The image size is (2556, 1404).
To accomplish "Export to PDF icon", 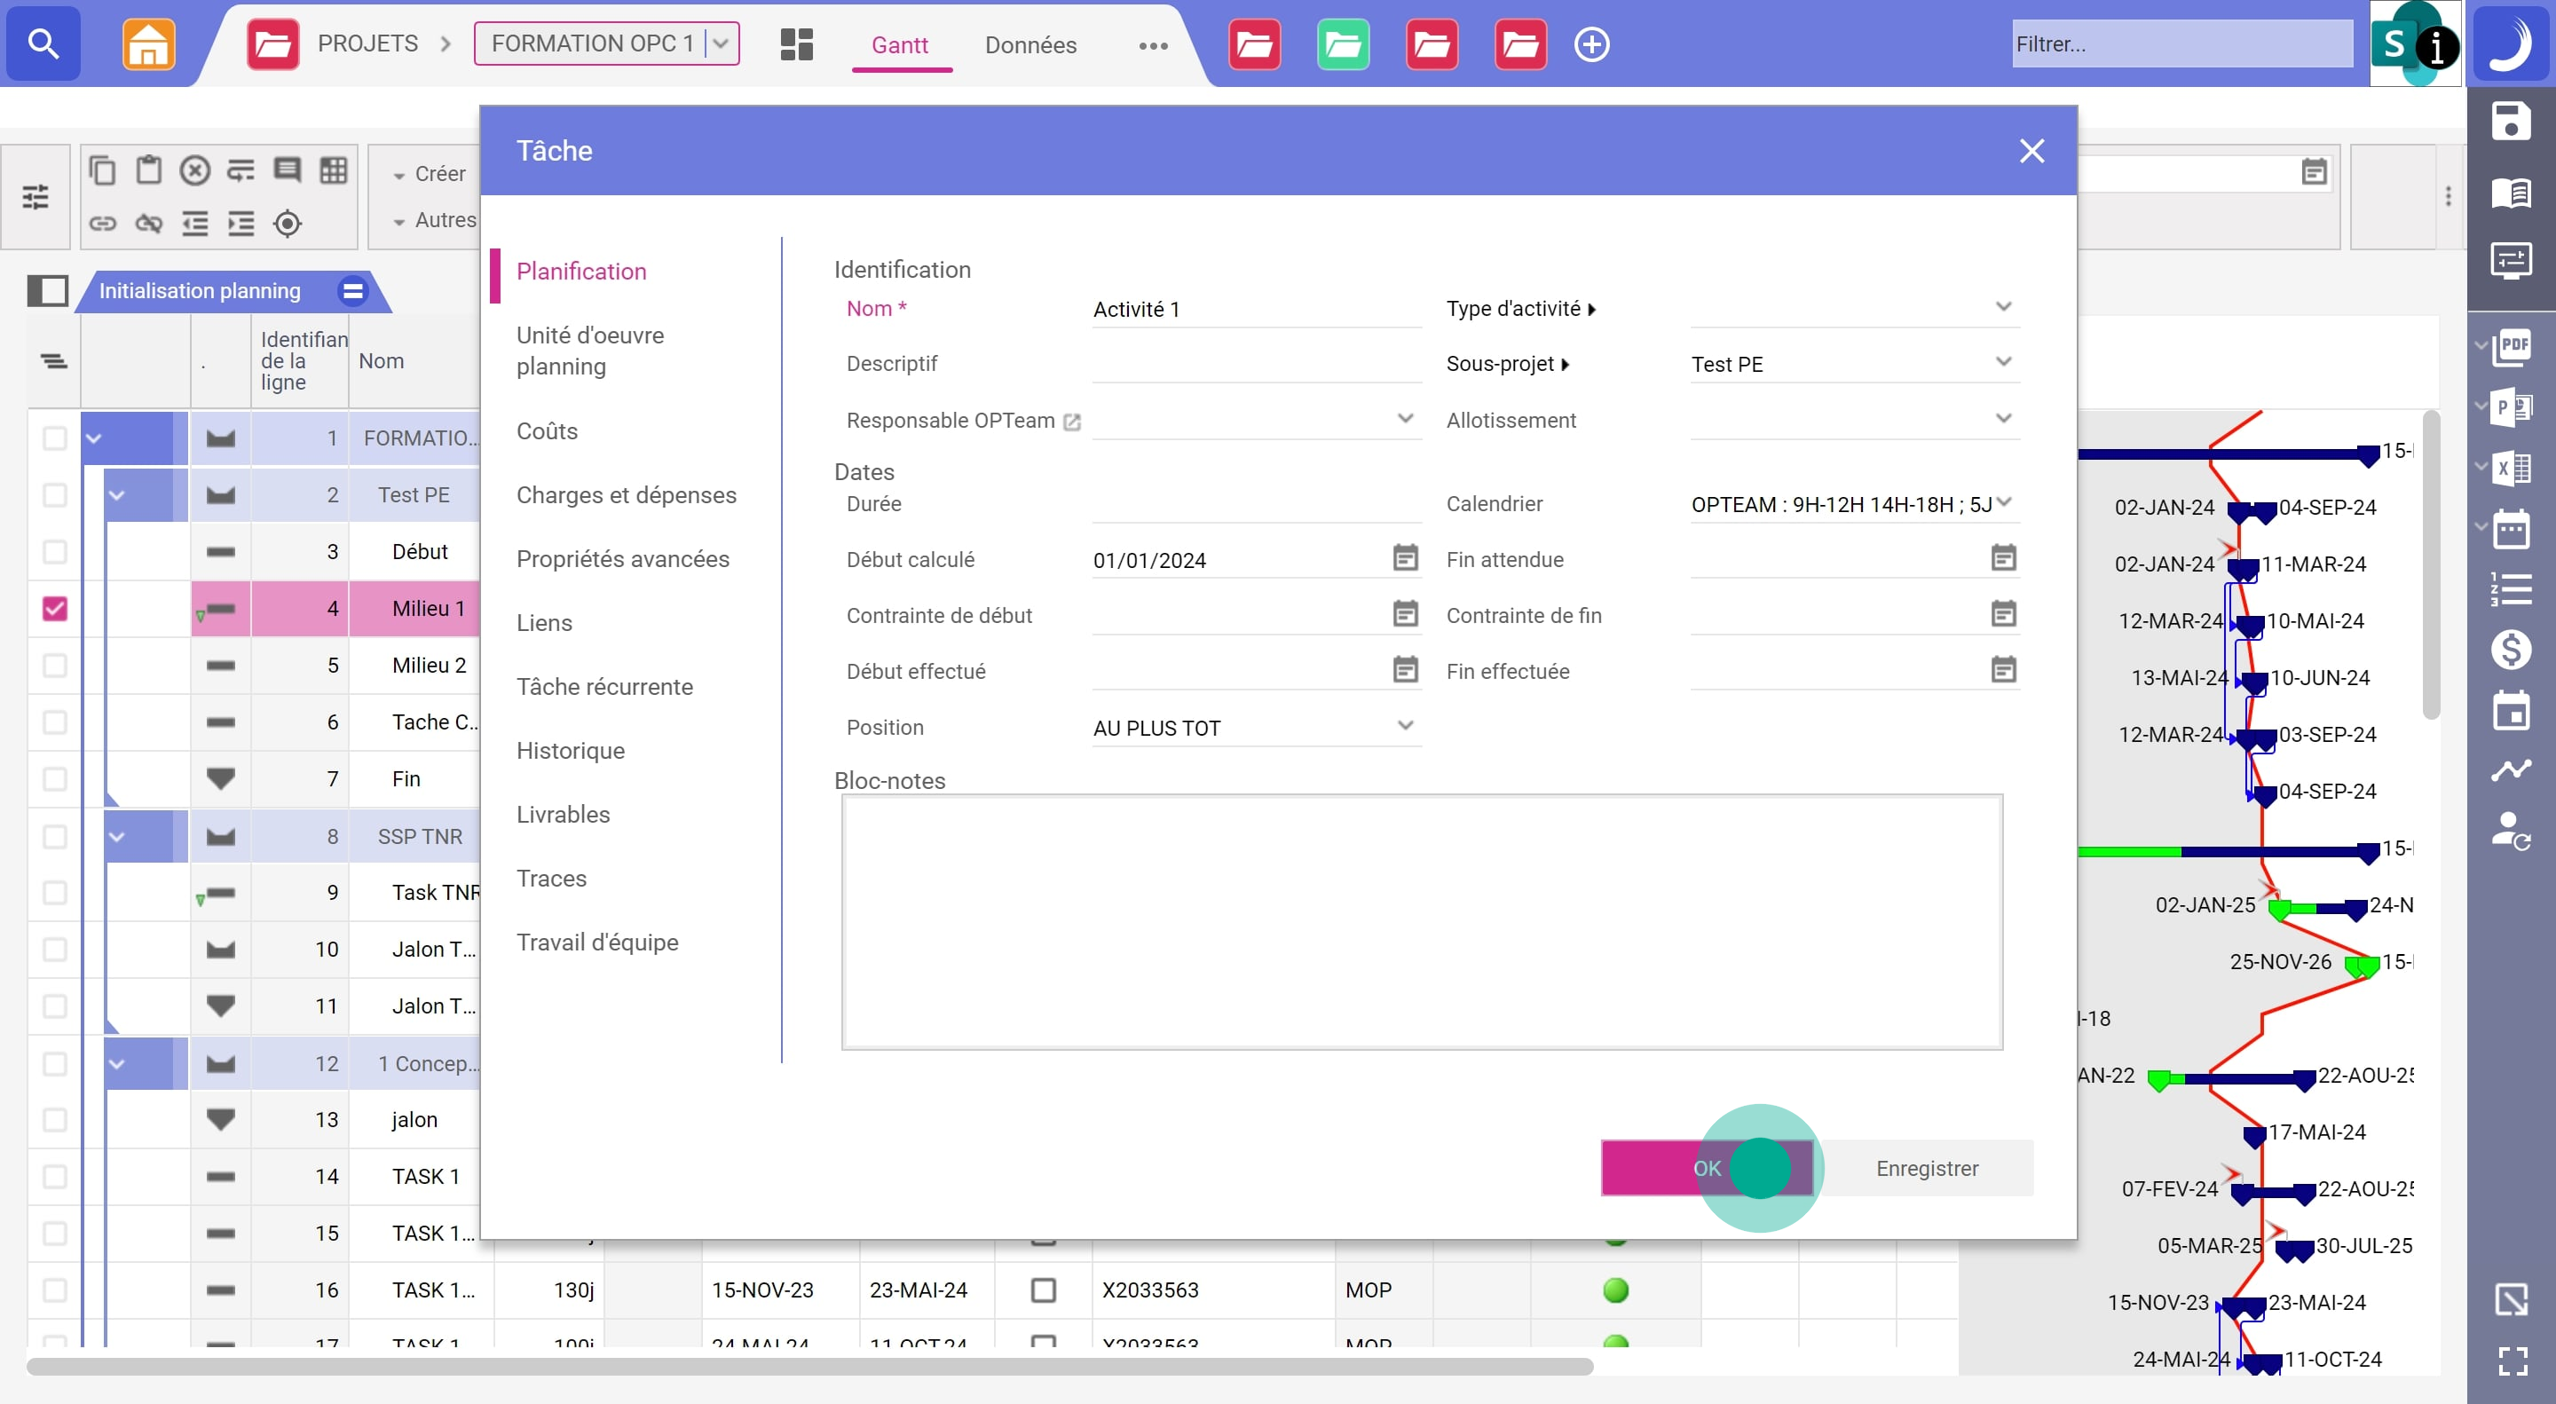I will 2513,346.
